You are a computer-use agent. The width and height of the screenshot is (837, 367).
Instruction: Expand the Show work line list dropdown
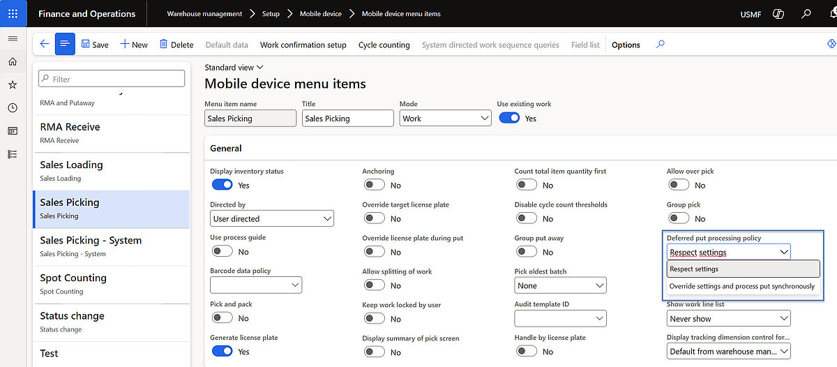point(728,319)
